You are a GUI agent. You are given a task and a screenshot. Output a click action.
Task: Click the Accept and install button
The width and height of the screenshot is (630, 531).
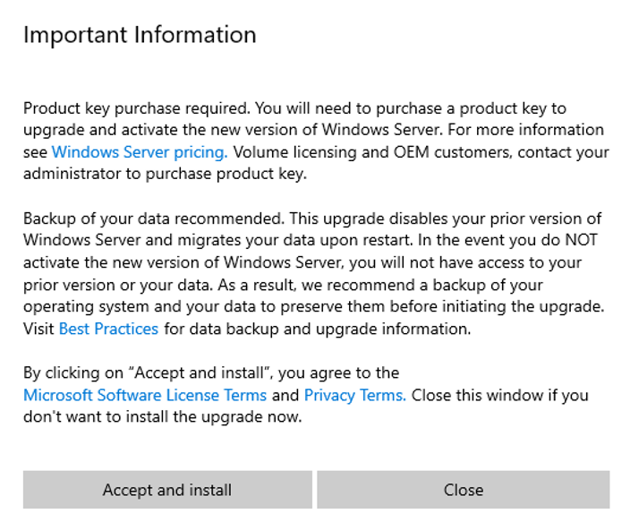click(x=167, y=490)
